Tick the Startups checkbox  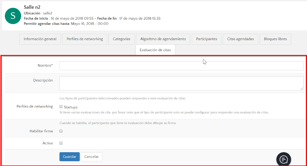click(x=61, y=107)
